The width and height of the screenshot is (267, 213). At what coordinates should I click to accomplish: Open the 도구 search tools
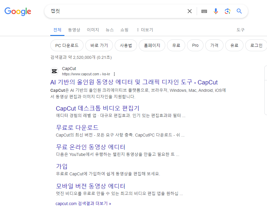point(241,30)
